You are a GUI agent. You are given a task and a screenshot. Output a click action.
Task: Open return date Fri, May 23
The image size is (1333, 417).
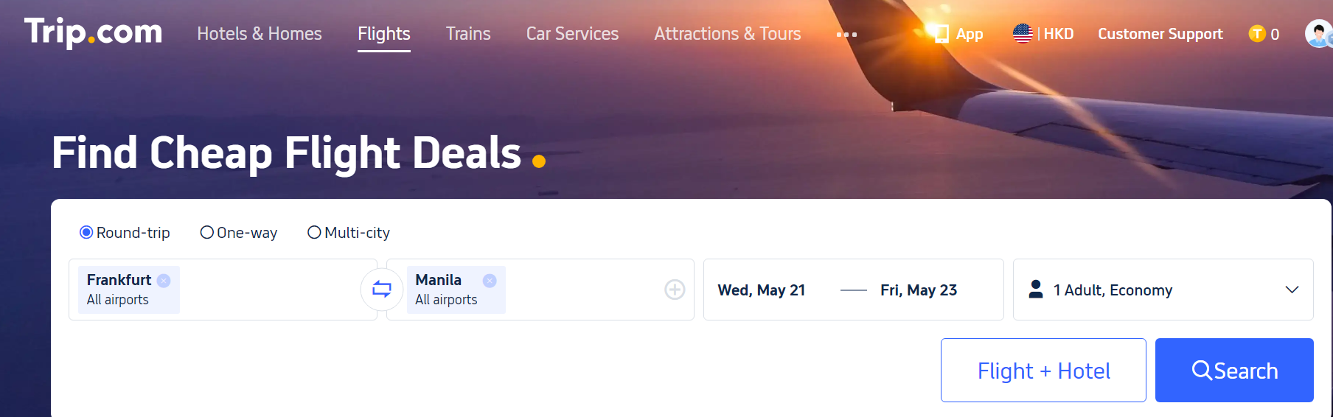pos(919,290)
